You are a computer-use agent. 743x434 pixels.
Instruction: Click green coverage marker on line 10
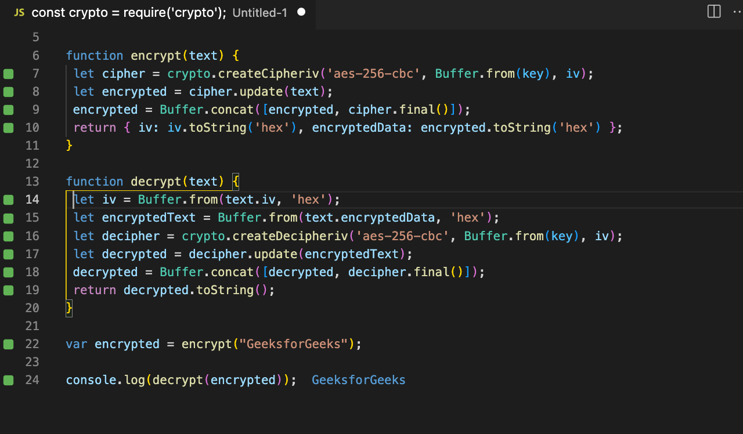coord(8,128)
